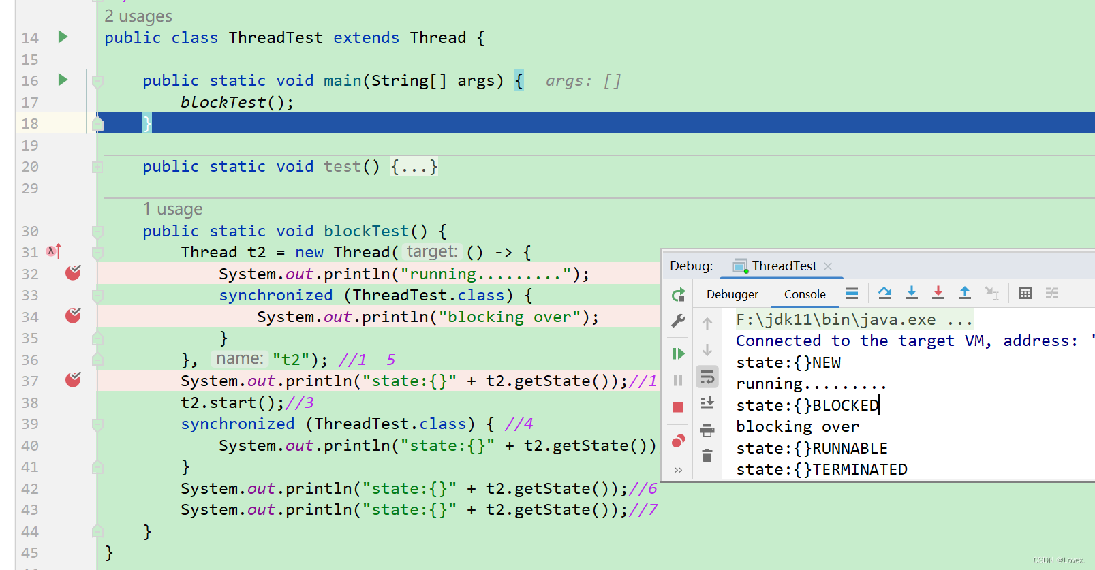Click the Rerun ThreadTest debug icon
Image resolution: width=1095 pixels, height=570 pixels.
coord(678,294)
